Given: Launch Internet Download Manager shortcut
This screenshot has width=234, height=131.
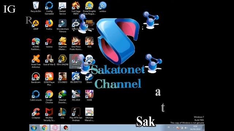Looking at the screenshot, I should pos(63,97).
